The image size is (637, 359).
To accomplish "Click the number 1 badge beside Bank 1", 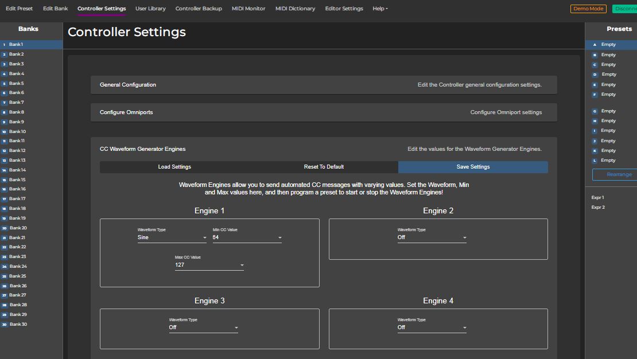I will [x=4, y=45].
